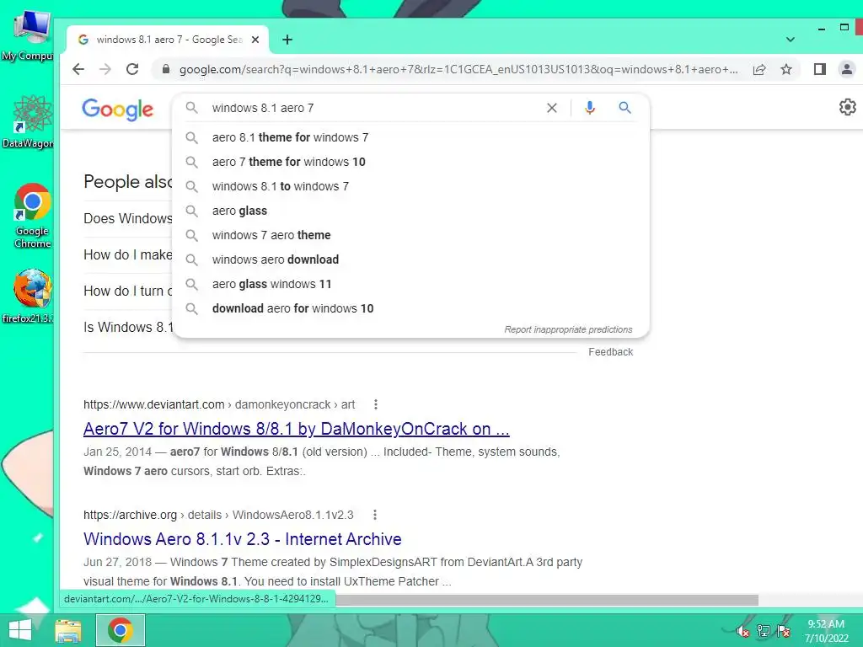Choose suggestion 'windows 7 aero theme'

(410, 235)
